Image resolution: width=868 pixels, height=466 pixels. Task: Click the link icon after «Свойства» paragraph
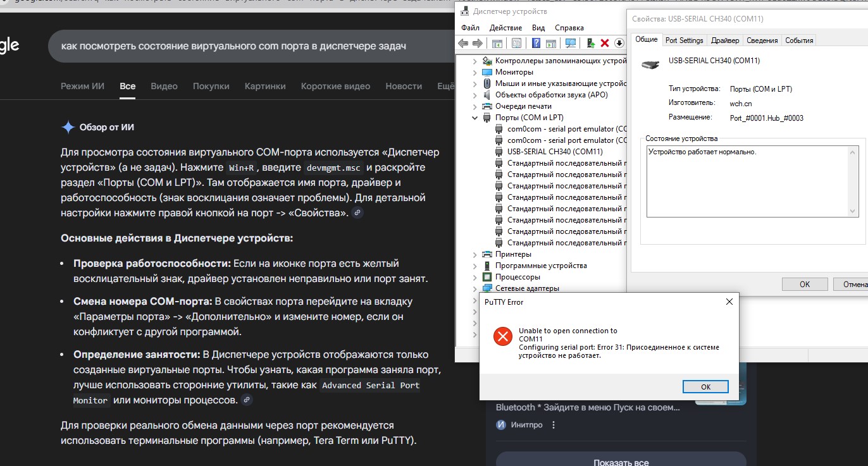(x=357, y=213)
